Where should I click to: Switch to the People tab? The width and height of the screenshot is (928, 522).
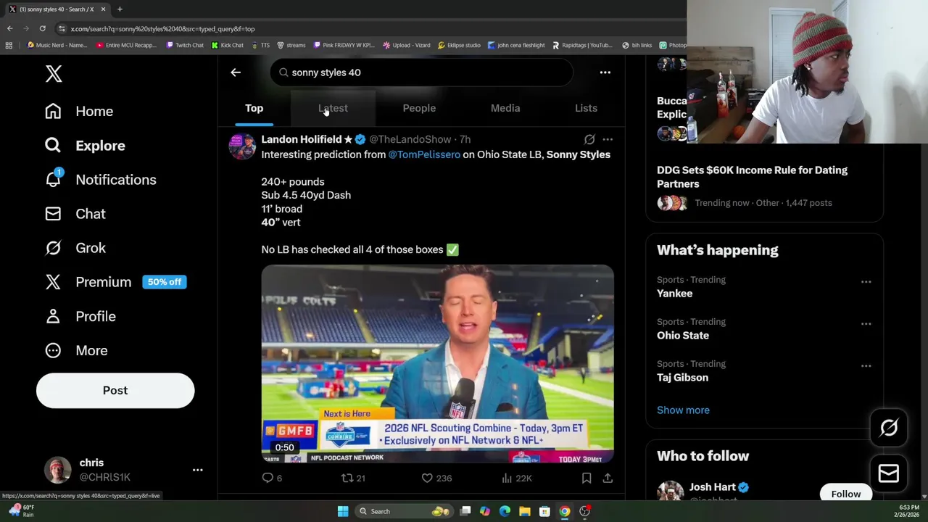[419, 108]
